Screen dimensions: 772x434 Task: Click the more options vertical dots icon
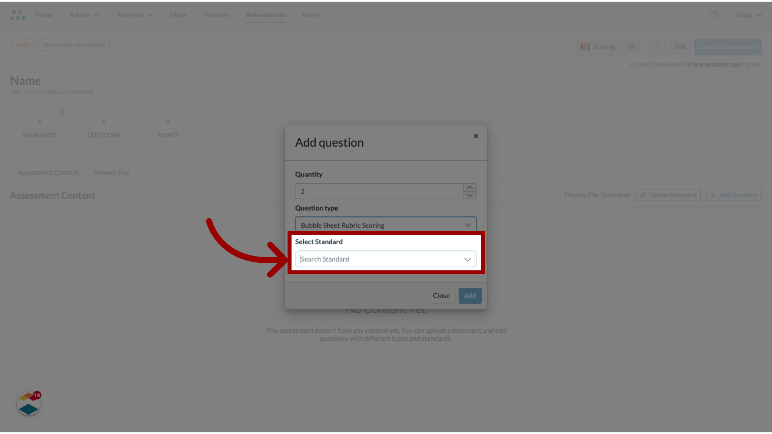click(658, 47)
